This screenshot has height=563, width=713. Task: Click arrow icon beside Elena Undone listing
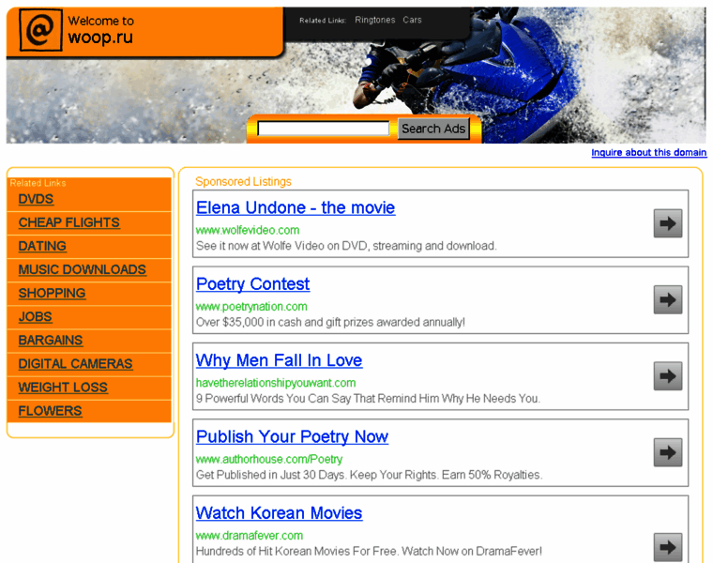coord(668,223)
